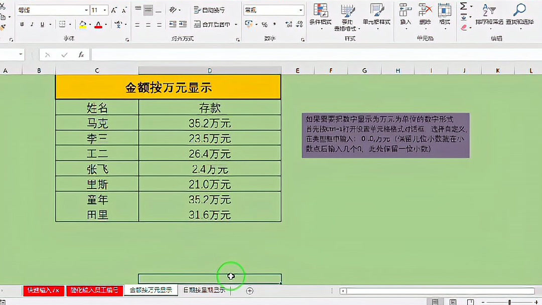The height and width of the screenshot is (305, 542).
Task: Open the 常规 number format dropdown
Action: point(302,10)
